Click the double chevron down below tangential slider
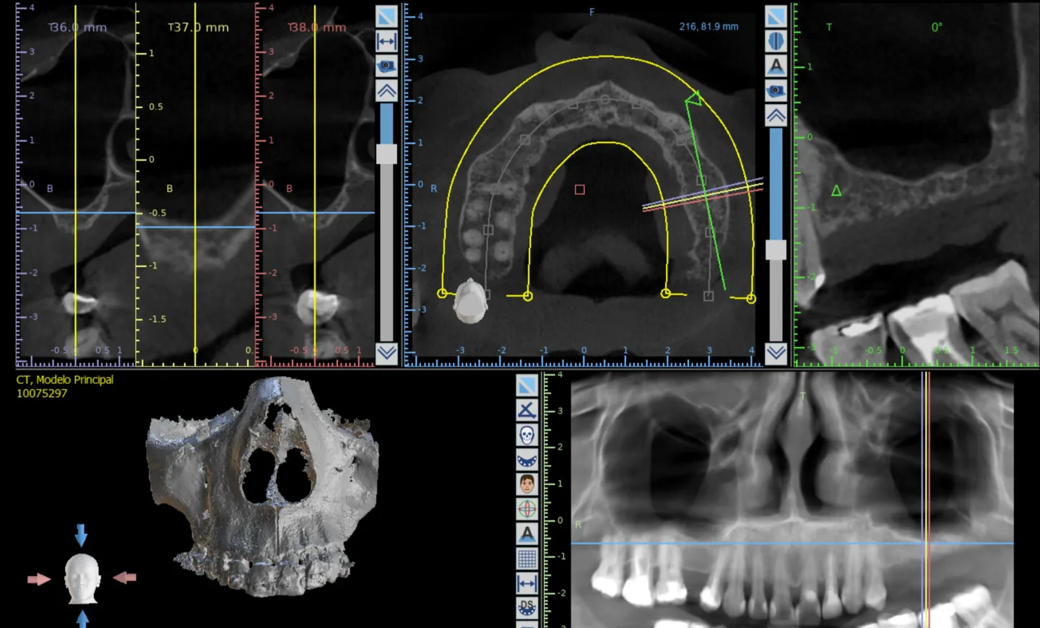Viewport: 1040px width, 628px height. 776,353
